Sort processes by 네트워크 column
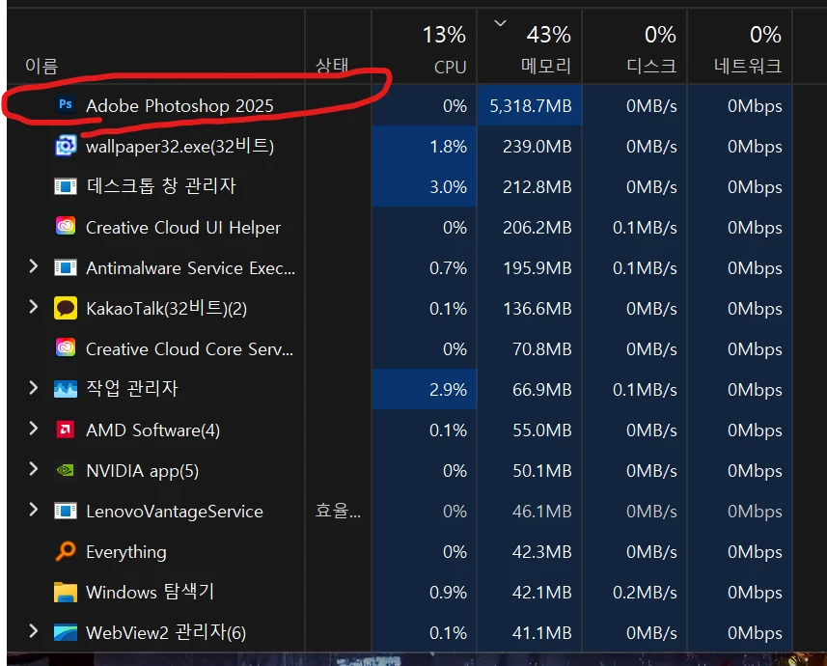827x666 pixels. (x=748, y=66)
